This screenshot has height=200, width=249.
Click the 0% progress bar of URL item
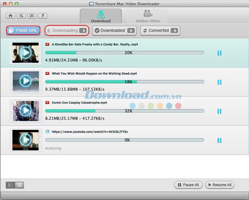[124, 140]
